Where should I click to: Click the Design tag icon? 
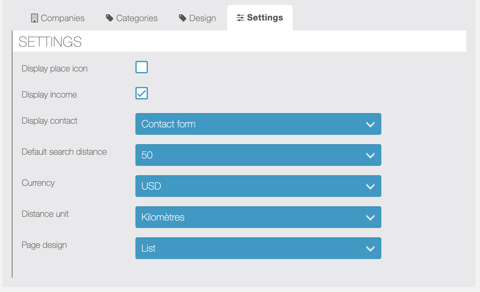(x=183, y=18)
